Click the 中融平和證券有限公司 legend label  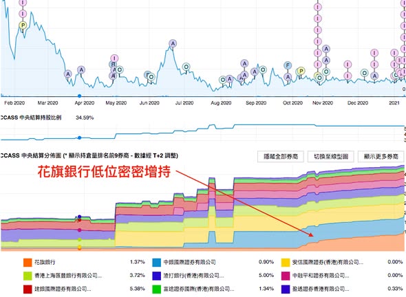[321, 276]
